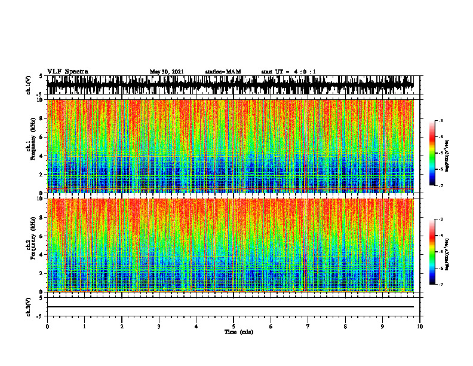The height and width of the screenshot is (366, 473).
Task: Select the ch.1 "Frequency (kHz)" axis label
Action: tap(33, 139)
